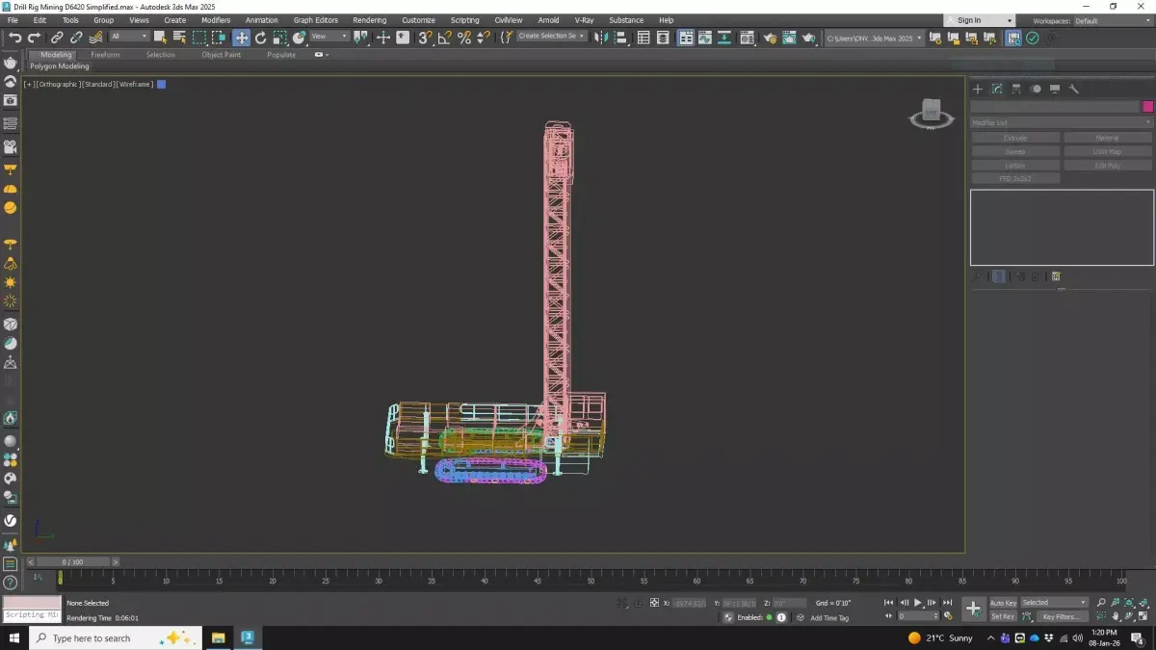Expand the Modifier List dropdown
This screenshot has height=650, width=1156.
[1061, 122]
